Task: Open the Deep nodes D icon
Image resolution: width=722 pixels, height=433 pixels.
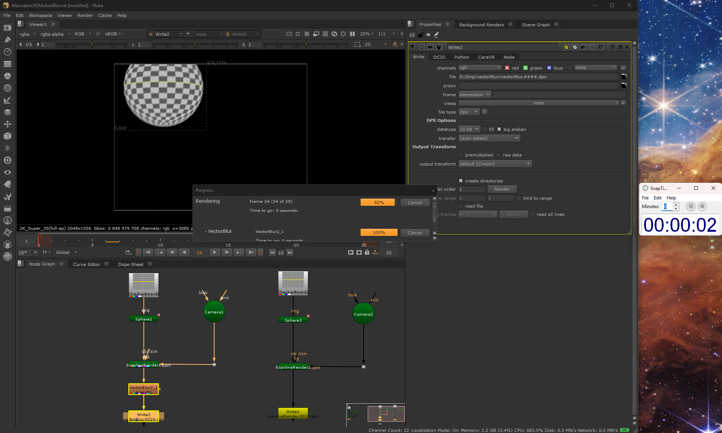Action: [x=7, y=160]
